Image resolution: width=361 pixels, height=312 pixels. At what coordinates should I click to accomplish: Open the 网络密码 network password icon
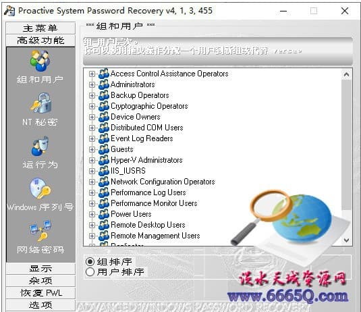[40, 230]
